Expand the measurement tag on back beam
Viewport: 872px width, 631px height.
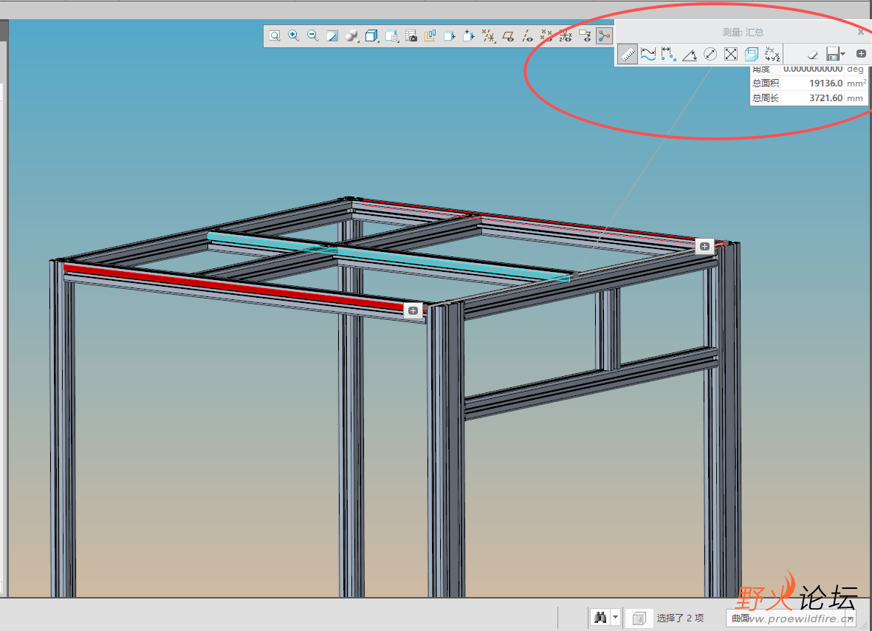pyautogui.click(x=704, y=246)
